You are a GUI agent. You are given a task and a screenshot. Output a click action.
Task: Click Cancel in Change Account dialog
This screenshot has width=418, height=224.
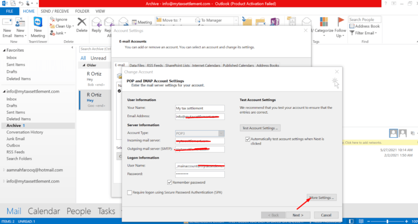pos(326,215)
